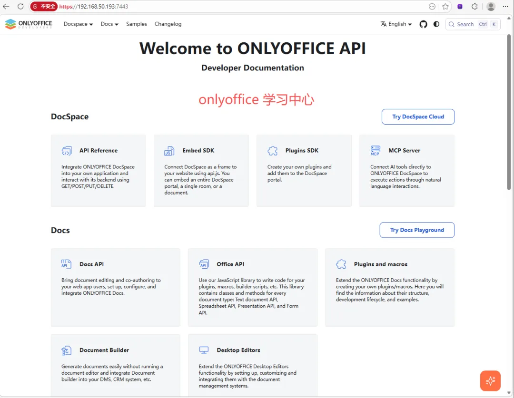This screenshot has width=514, height=398.
Task: Click text 'execute actions through natural'
Action: (405, 180)
